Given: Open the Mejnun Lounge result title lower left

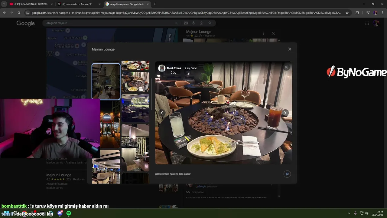Looking at the screenshot, I should pos(59,175).
